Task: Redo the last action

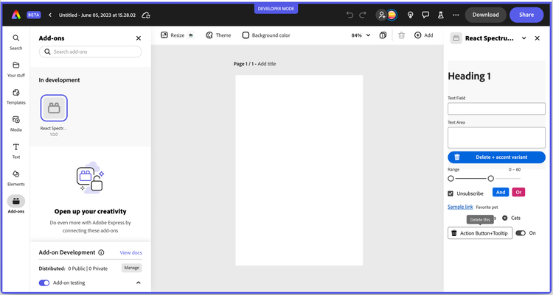Action: 363,15
